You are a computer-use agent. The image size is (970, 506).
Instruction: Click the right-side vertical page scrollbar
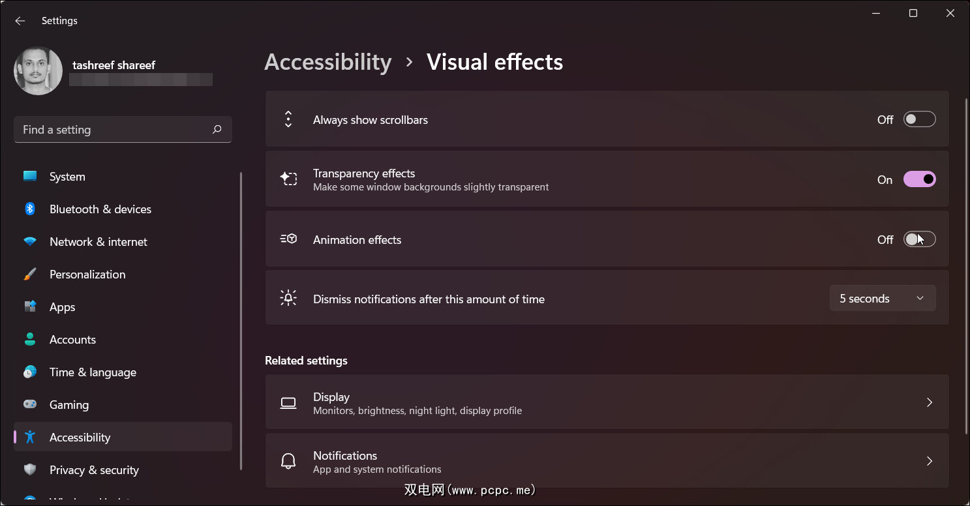click(x=966, y=261)
